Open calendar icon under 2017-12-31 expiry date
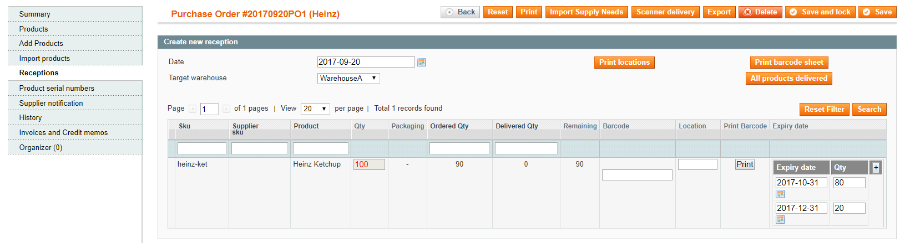 pos(780,220)
